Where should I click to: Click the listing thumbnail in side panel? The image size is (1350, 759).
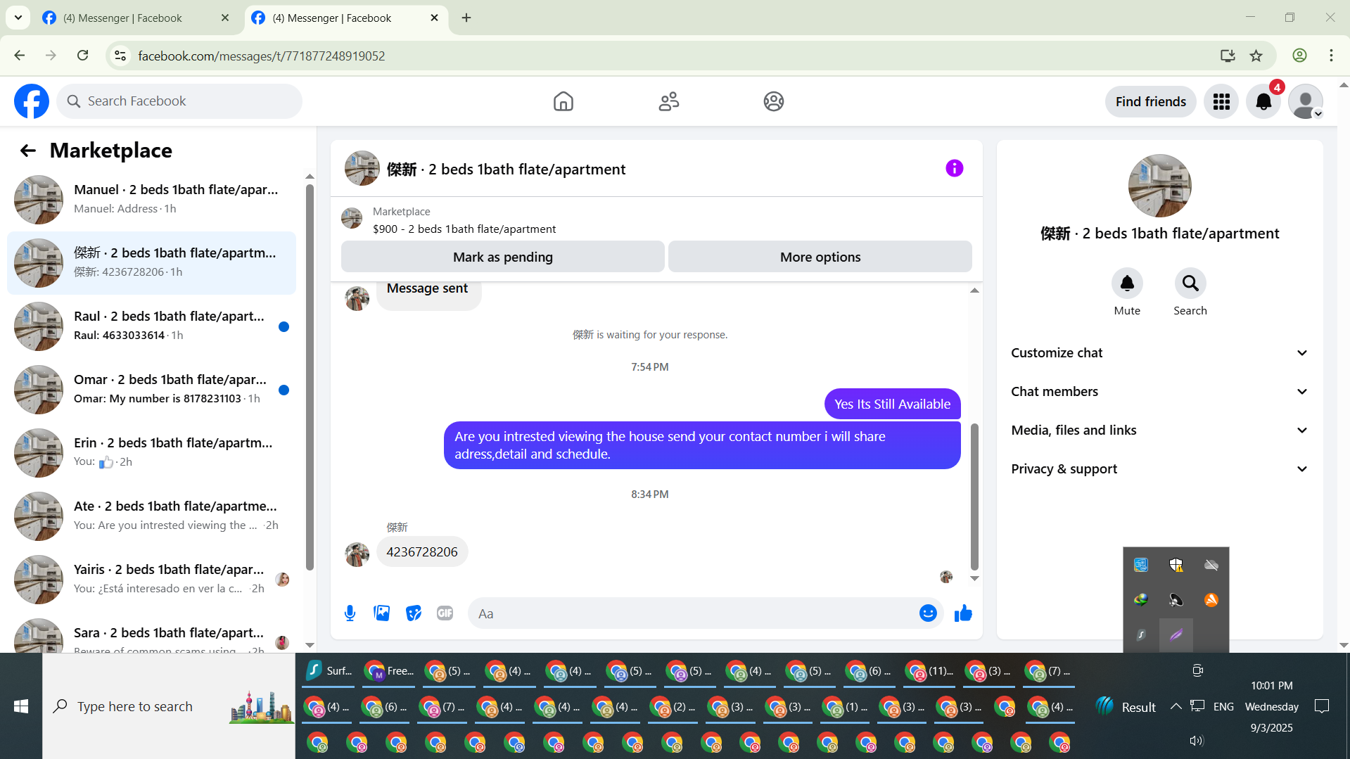pyautogui.click(x=1159, y=186)
